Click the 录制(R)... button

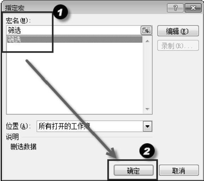pyautogui.click(x=178, y=46)
